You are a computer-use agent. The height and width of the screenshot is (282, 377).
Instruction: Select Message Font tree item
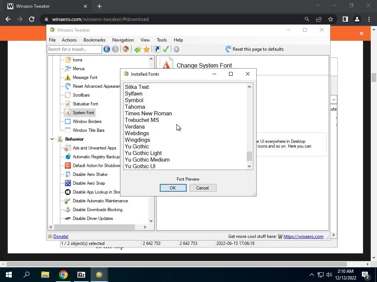pyautogui.click(x=85, y=77)
